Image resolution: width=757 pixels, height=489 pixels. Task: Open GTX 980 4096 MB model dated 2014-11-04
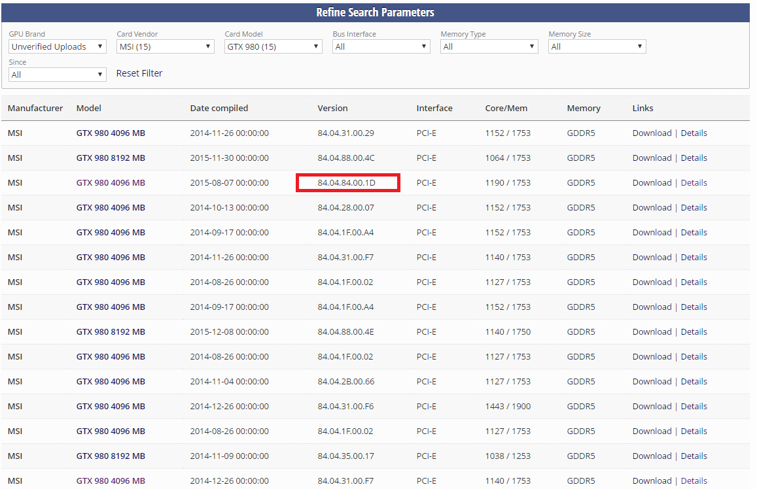[111, 381]
